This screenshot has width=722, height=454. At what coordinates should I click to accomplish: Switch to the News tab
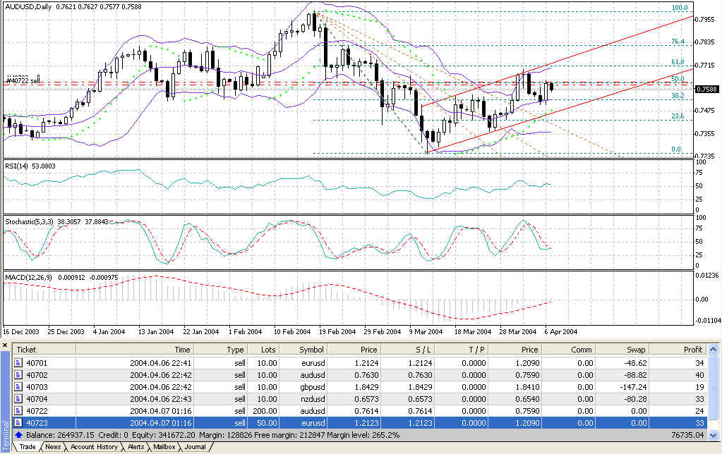click(x=52, y=447)
